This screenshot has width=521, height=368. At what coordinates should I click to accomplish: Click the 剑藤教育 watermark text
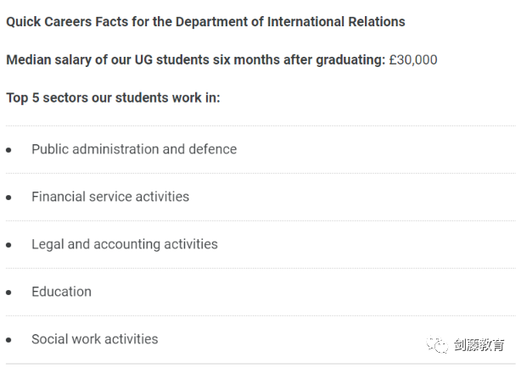pyautogui.click(x=479, y=345)
